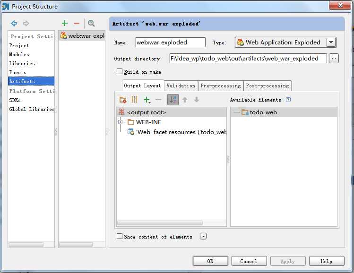The image size is (354, 273).
Task: Click the Available Elements help icon
Action: [288, 100]
